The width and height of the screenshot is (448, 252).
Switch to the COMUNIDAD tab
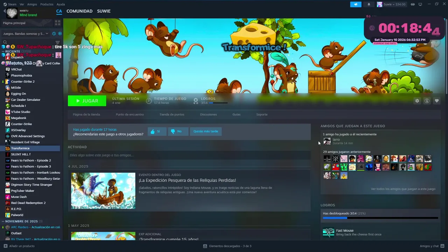(79, 11)
